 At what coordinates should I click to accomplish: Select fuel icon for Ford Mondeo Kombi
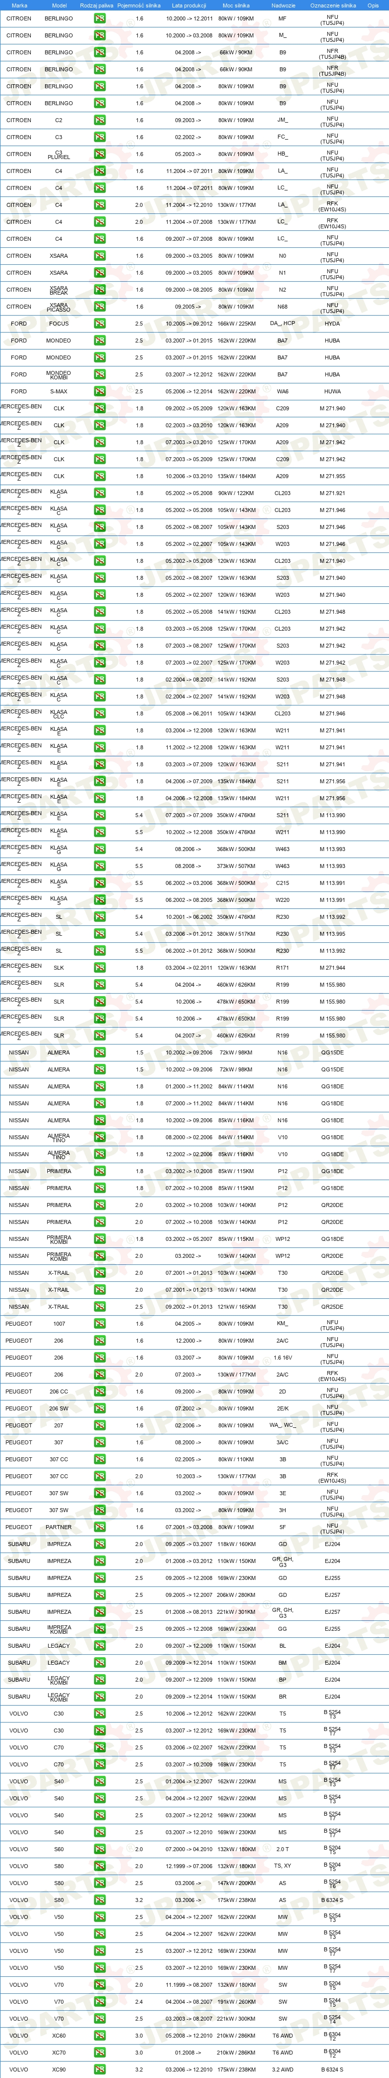[99, 374]
